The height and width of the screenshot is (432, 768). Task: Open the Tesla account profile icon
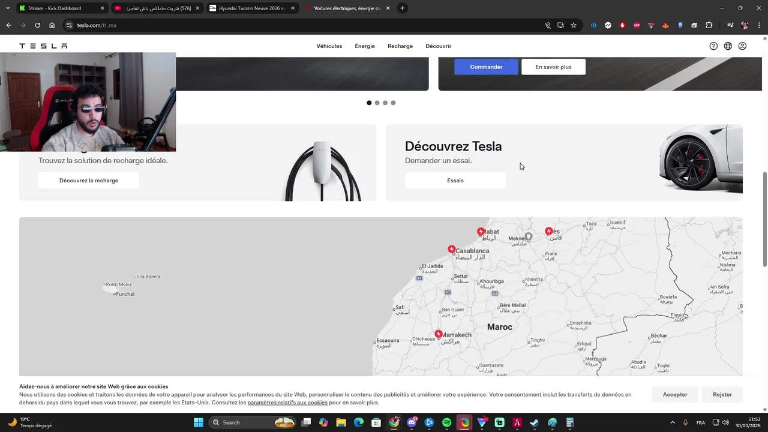tap(742, 46)
